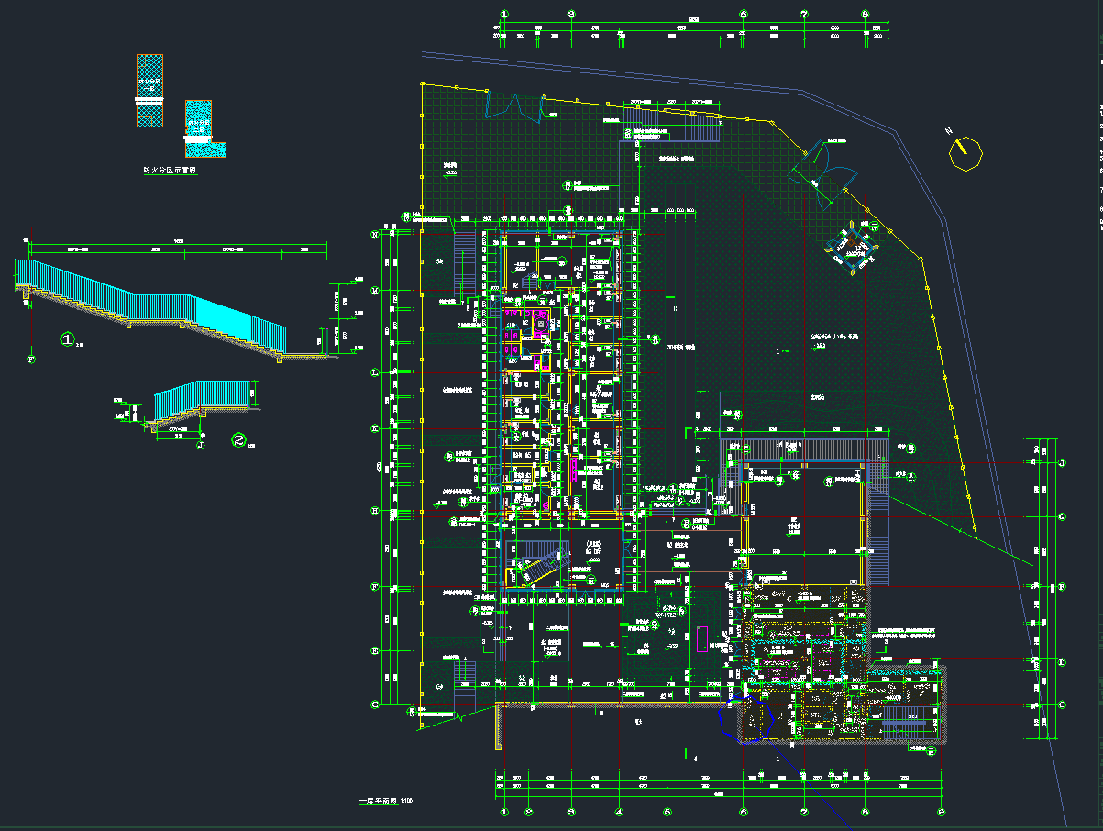Click the blue polygon outline near bottom edge
1103x831 pixels.
point(746,717)
